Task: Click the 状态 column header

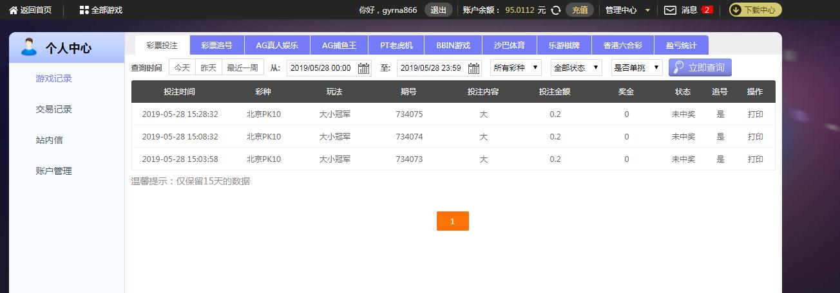Action: click(x=683, y=92)
